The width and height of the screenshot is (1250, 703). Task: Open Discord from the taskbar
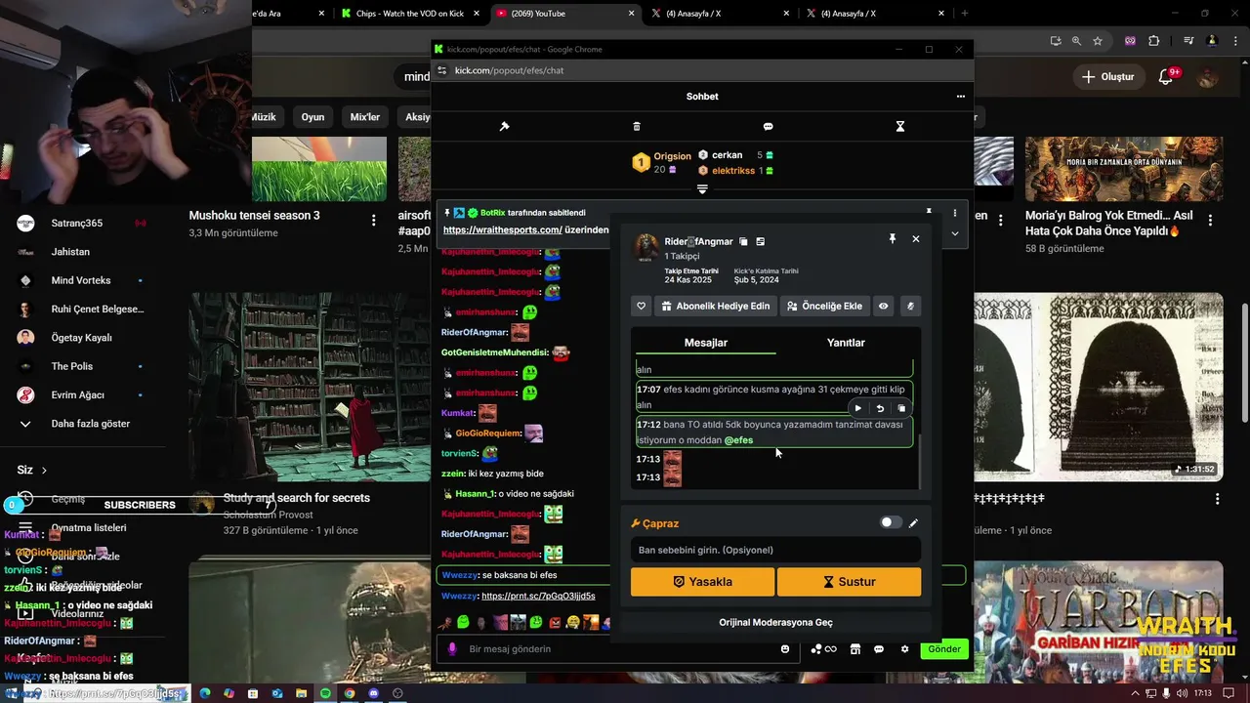pyautogui.click(x=373, y=693)
